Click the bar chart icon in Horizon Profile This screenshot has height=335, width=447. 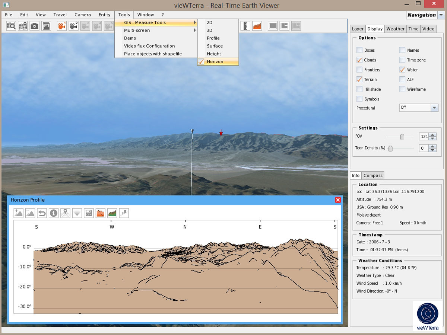pyautogui.click(x=124, y=213)
